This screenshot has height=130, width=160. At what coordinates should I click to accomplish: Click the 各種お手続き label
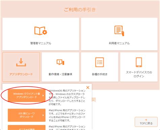tap(100, 74)
